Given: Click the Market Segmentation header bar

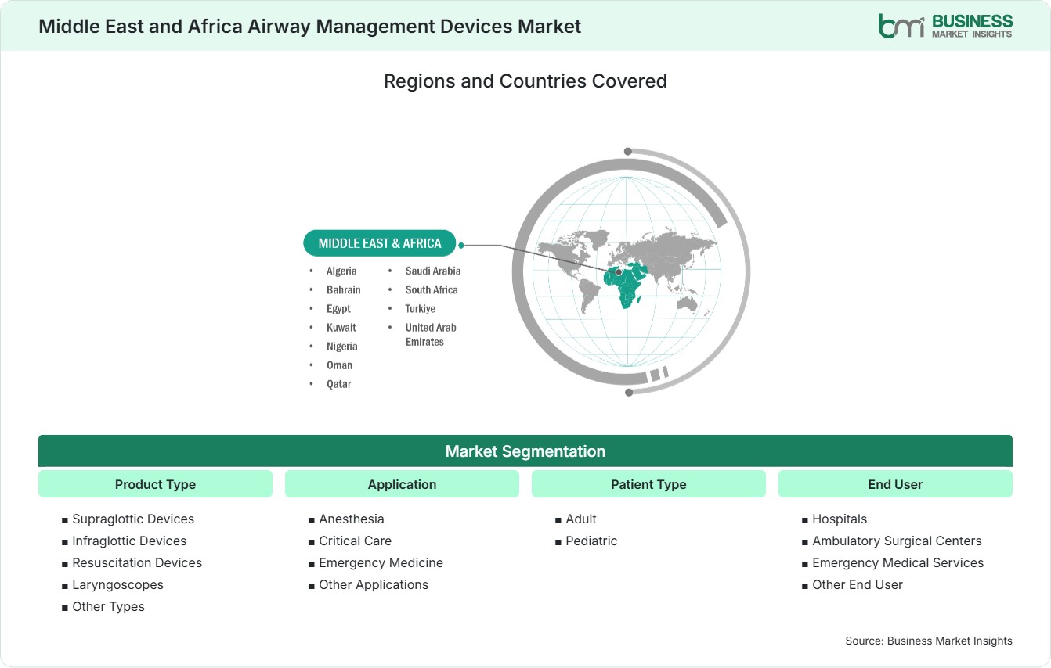Looking at the screenshot, I should 525,451.
